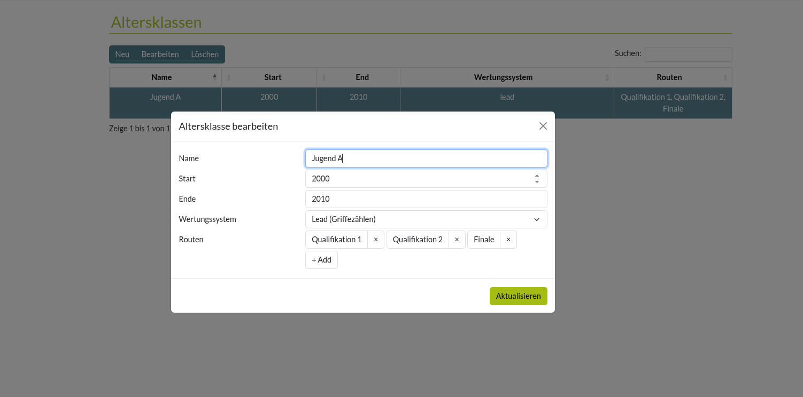Decrease Start year with down arrow
This screenshot has height=397, width=803.
click(x=537, y=182)
